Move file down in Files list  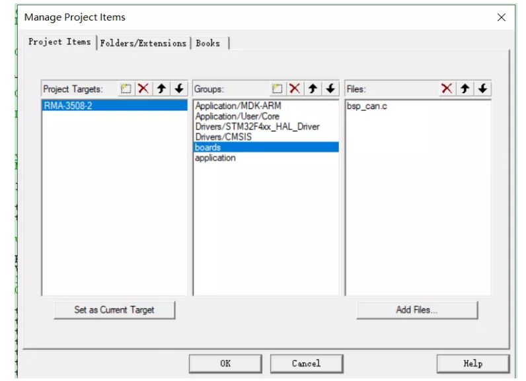(482, 88)
